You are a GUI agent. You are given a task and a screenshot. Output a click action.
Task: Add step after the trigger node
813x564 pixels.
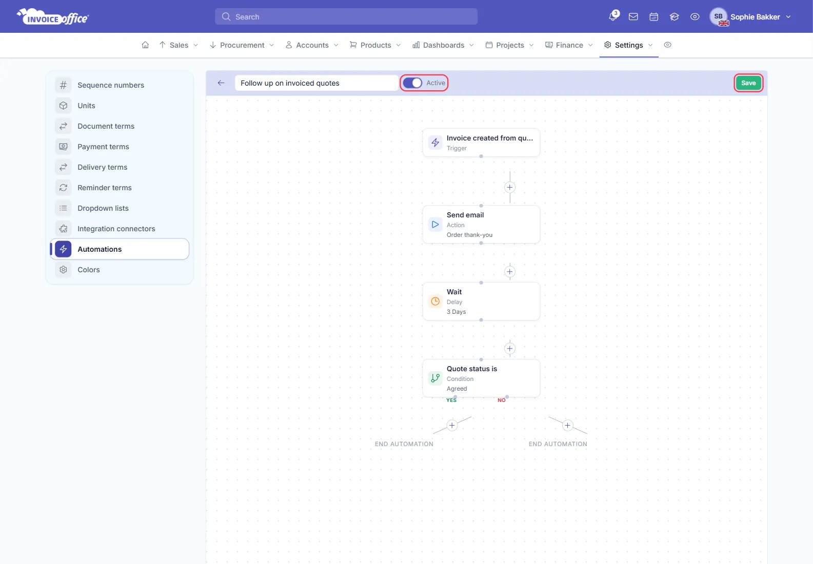(510, 187)
